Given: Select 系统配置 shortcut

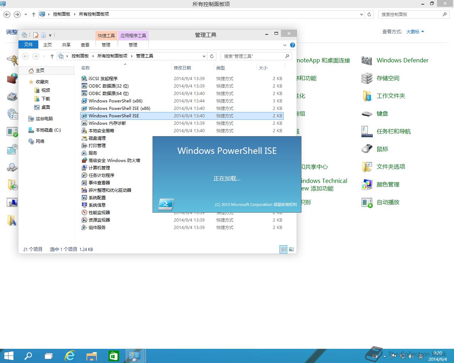Looking at the screenshot, I should 94,197.
